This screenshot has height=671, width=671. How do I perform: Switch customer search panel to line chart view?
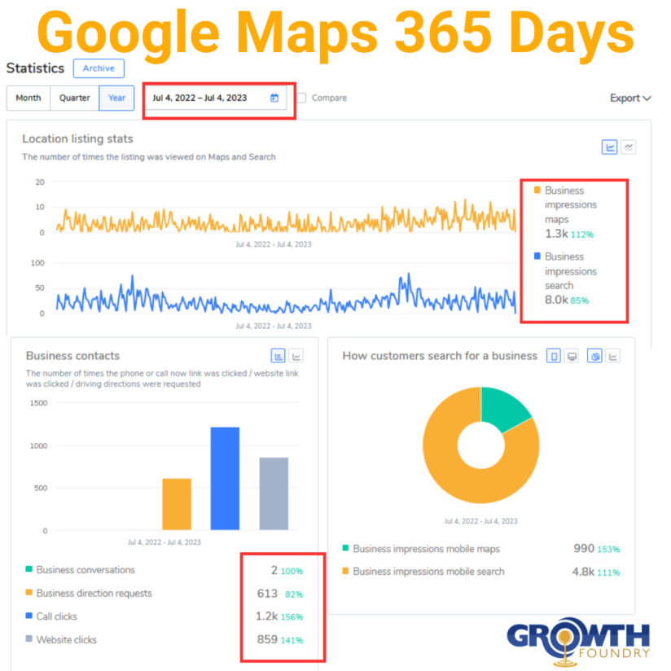pyautogui.click(x=612, y=356)
